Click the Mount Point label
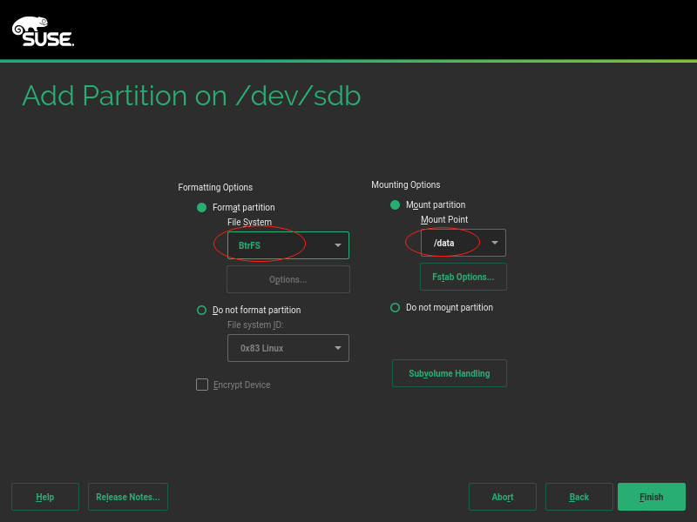 point(444,219)
